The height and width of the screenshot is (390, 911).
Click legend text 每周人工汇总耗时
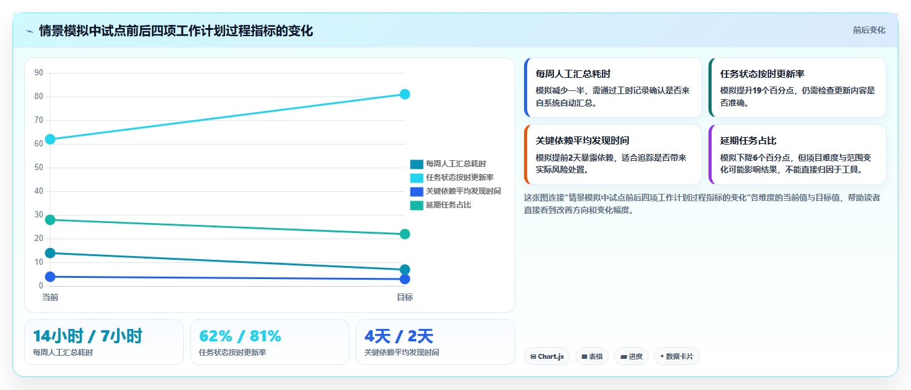tap(456, 164)
